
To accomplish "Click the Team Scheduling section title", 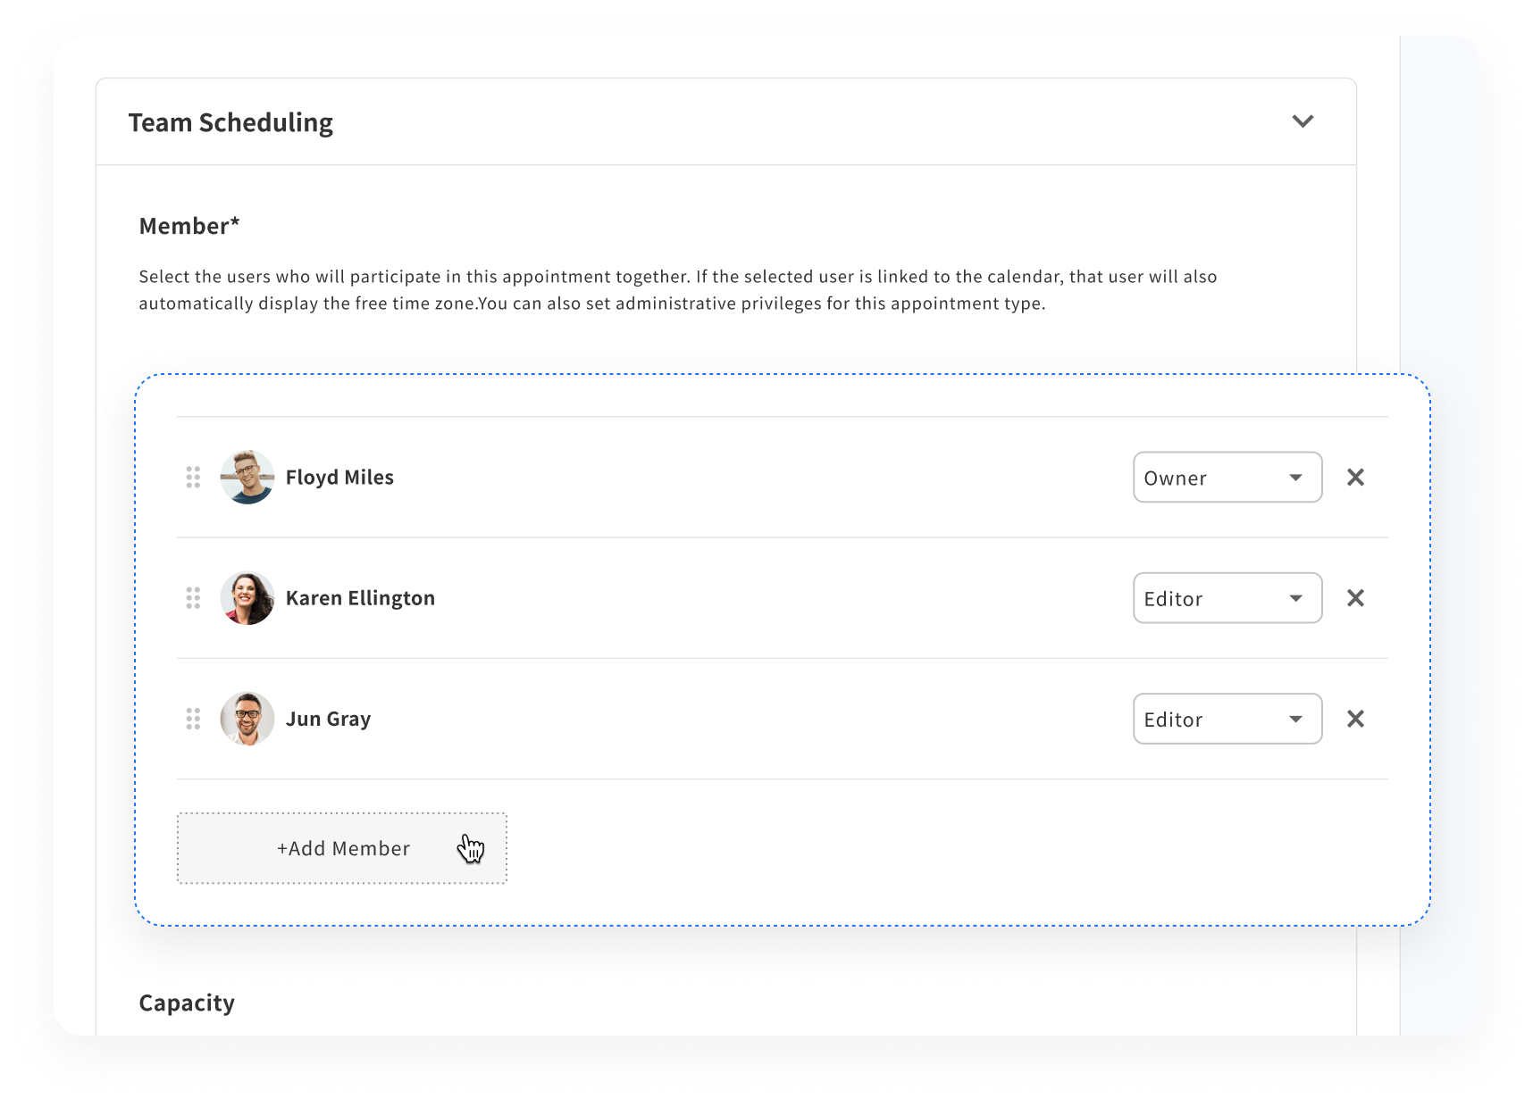I will click(x=231, y=121).
